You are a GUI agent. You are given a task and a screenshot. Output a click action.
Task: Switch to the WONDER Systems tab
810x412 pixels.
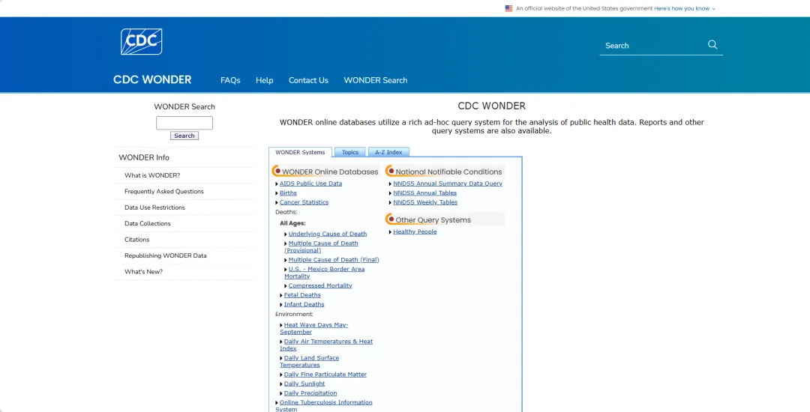point(300,152)
